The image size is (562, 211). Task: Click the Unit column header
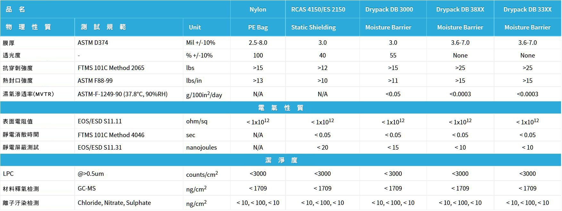(195, 27)
